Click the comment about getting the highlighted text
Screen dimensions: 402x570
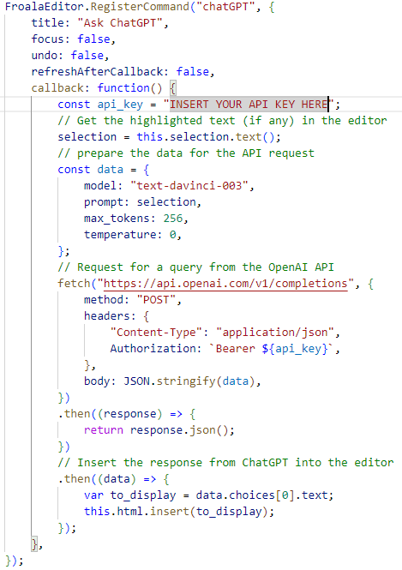click(223, 121)
